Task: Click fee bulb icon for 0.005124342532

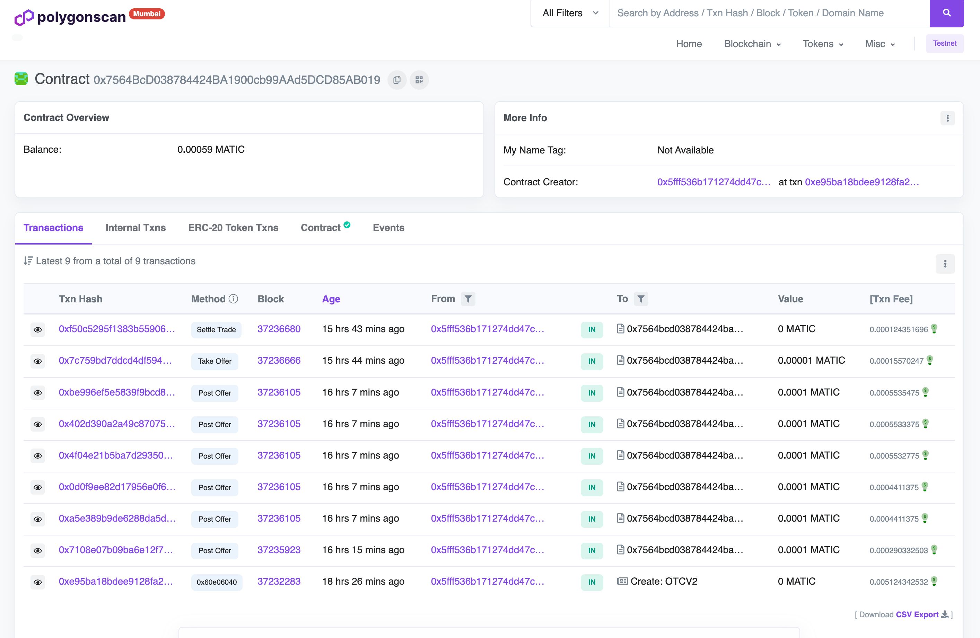Action: (934, 581)
